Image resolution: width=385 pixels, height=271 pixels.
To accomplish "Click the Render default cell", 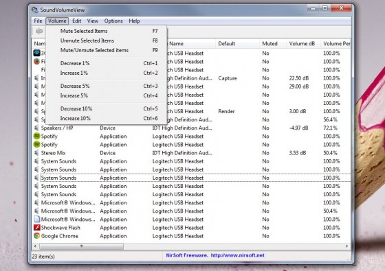I will pyautogui.click(x=226, y=111).
